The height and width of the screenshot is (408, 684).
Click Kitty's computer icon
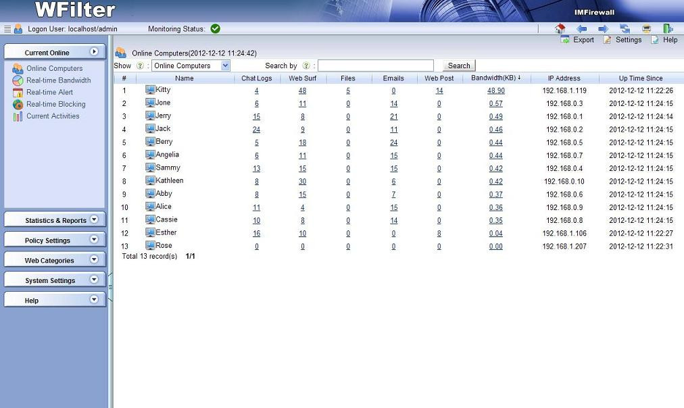[150, 90]
